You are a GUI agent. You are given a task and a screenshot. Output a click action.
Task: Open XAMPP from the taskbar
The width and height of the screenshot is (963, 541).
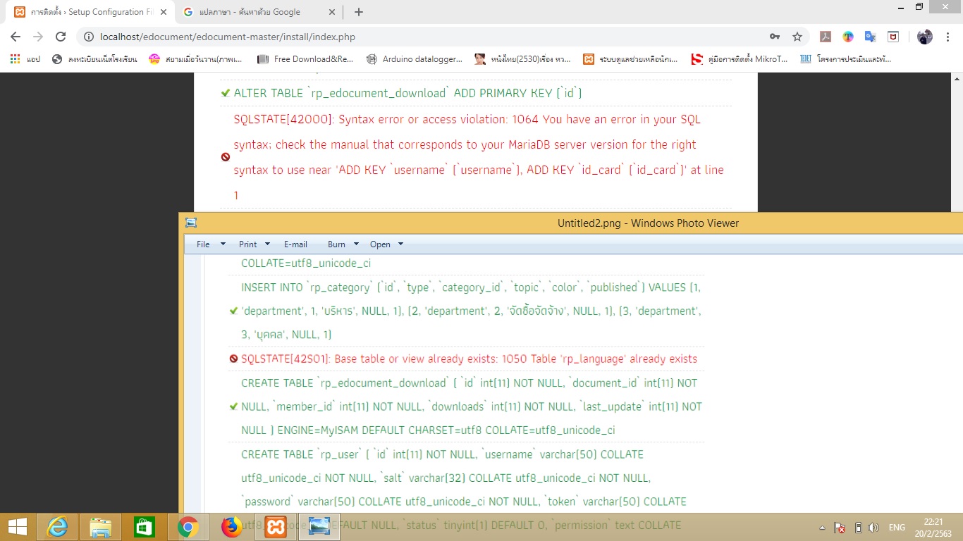pyautogui.click(x=276, y=526)
